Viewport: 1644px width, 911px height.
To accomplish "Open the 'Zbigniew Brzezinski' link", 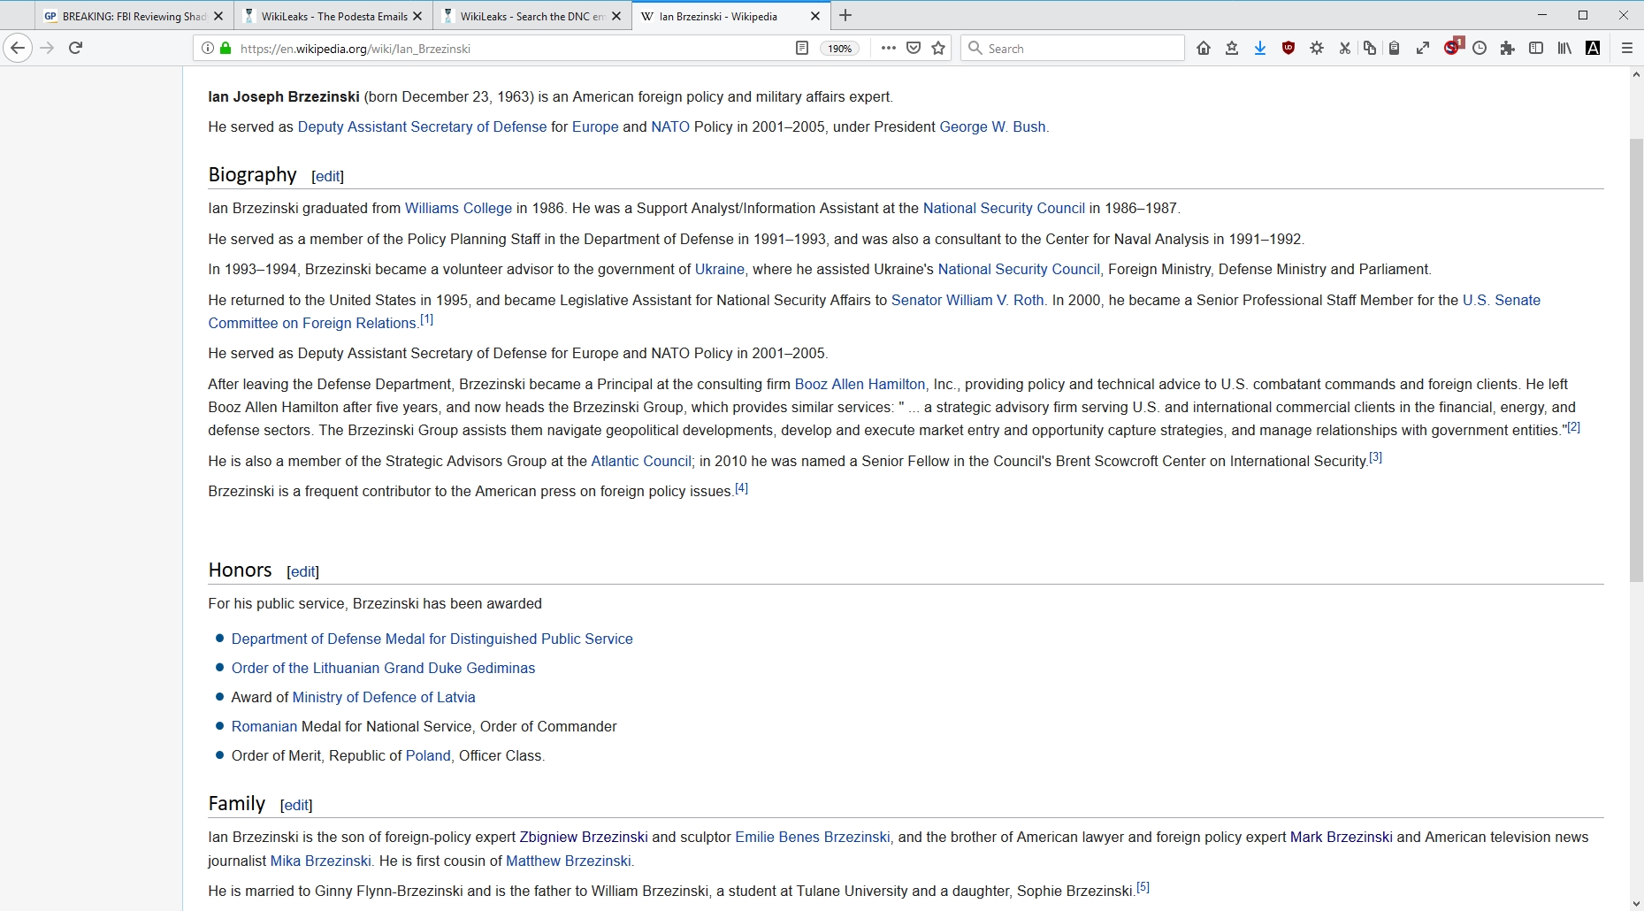I will tap(584, 837).
